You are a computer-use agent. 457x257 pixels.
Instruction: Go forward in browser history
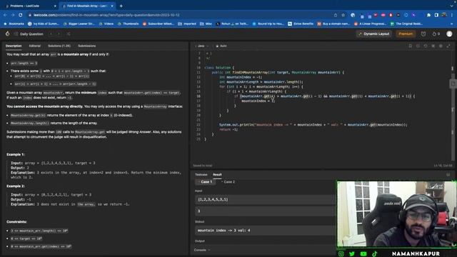[13, 15]
